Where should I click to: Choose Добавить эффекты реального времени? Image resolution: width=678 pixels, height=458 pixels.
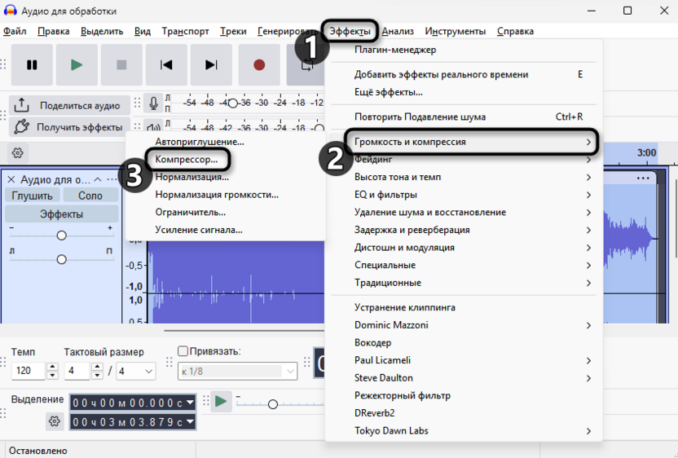coord(464,74)
